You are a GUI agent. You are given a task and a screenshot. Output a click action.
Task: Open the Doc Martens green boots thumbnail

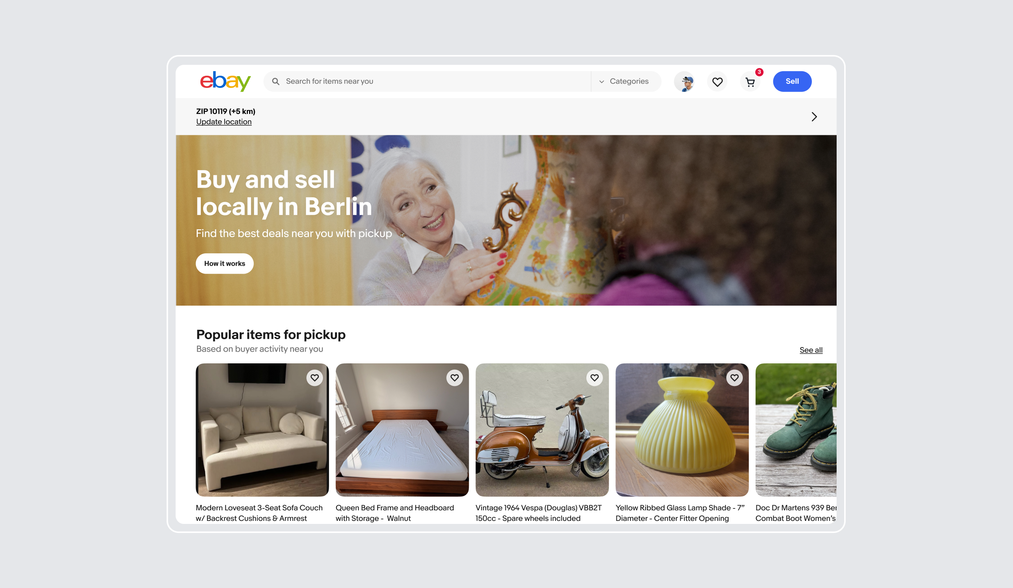[796, 430]
